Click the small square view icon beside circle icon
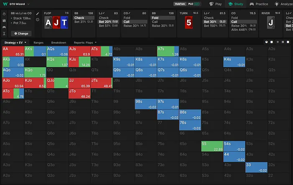This screenshot has height=185, width=293. 272,42
